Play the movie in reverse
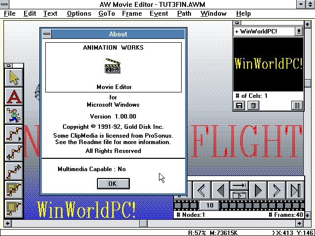 [x=220, y=190]
